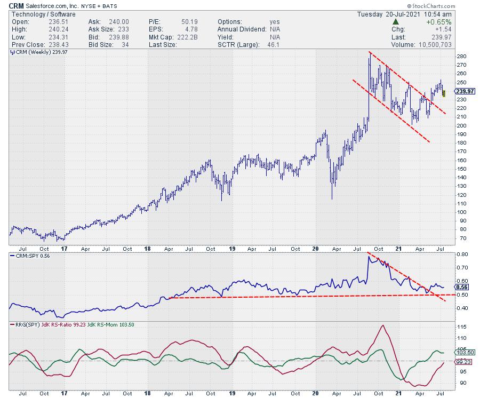Click the RRG(SPY) panel legend label

[26, 324]
